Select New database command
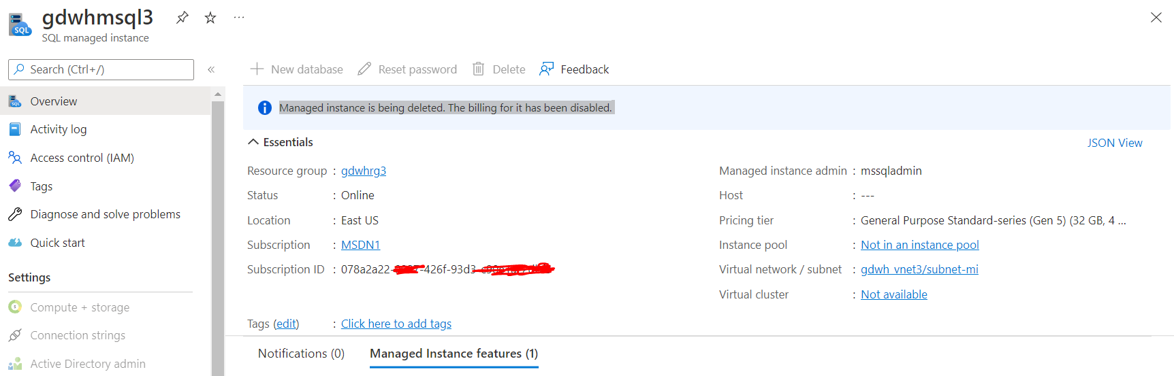1174x376 pixels. tap(296, 69)
